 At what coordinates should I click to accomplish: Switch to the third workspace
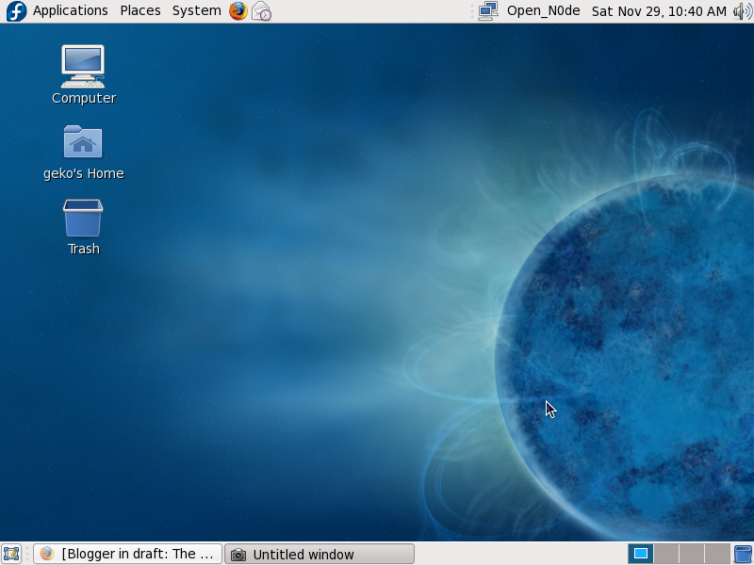click(x=692, y=554)
